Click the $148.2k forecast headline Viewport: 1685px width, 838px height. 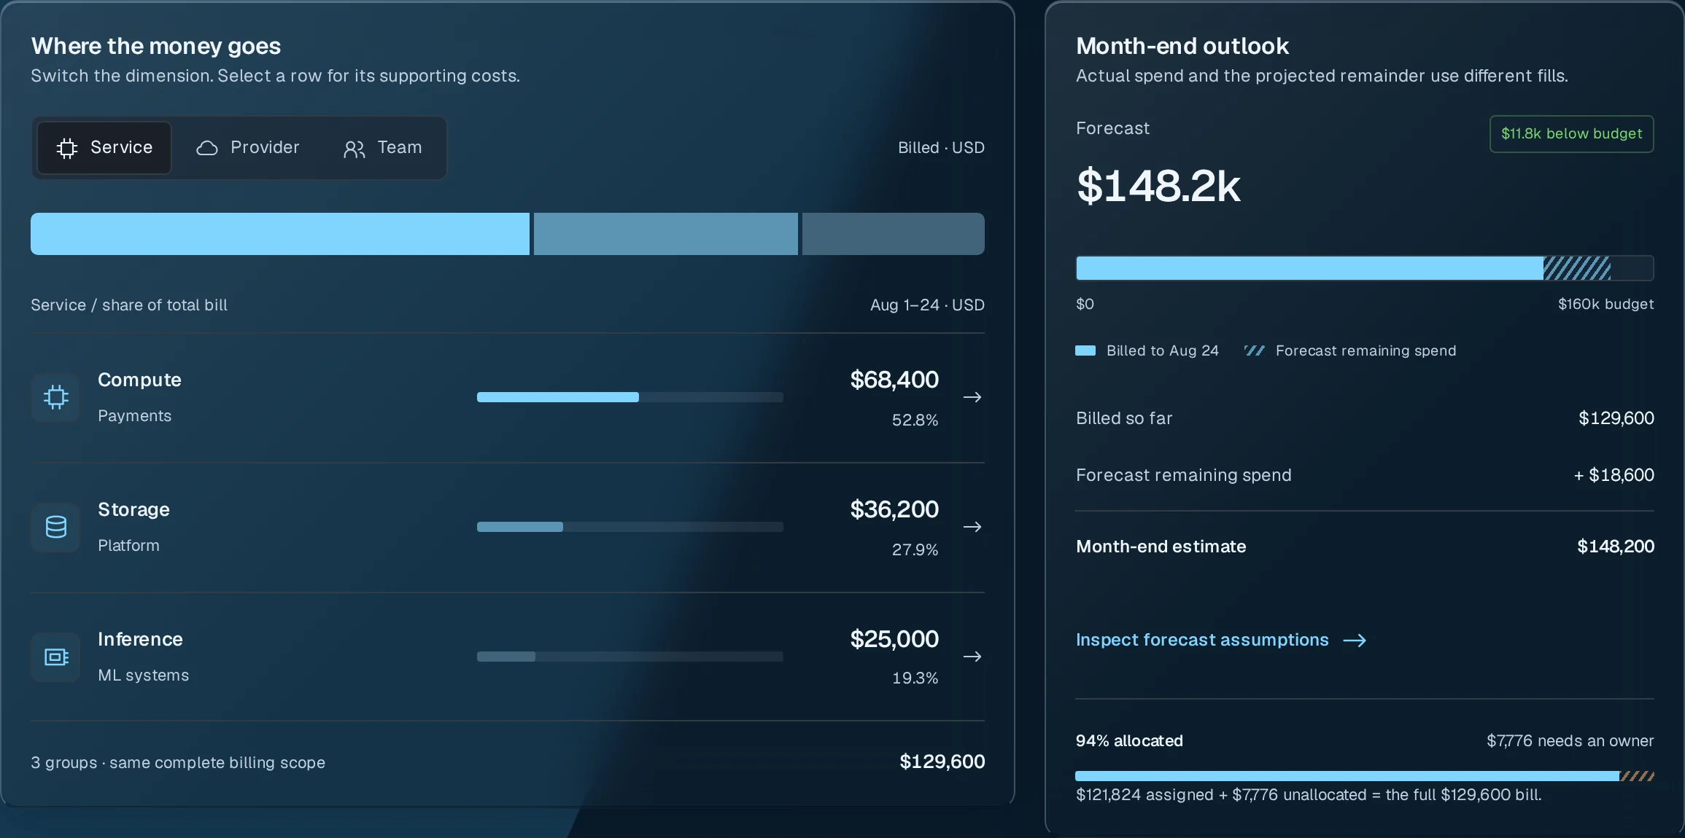pos(1158,186)
